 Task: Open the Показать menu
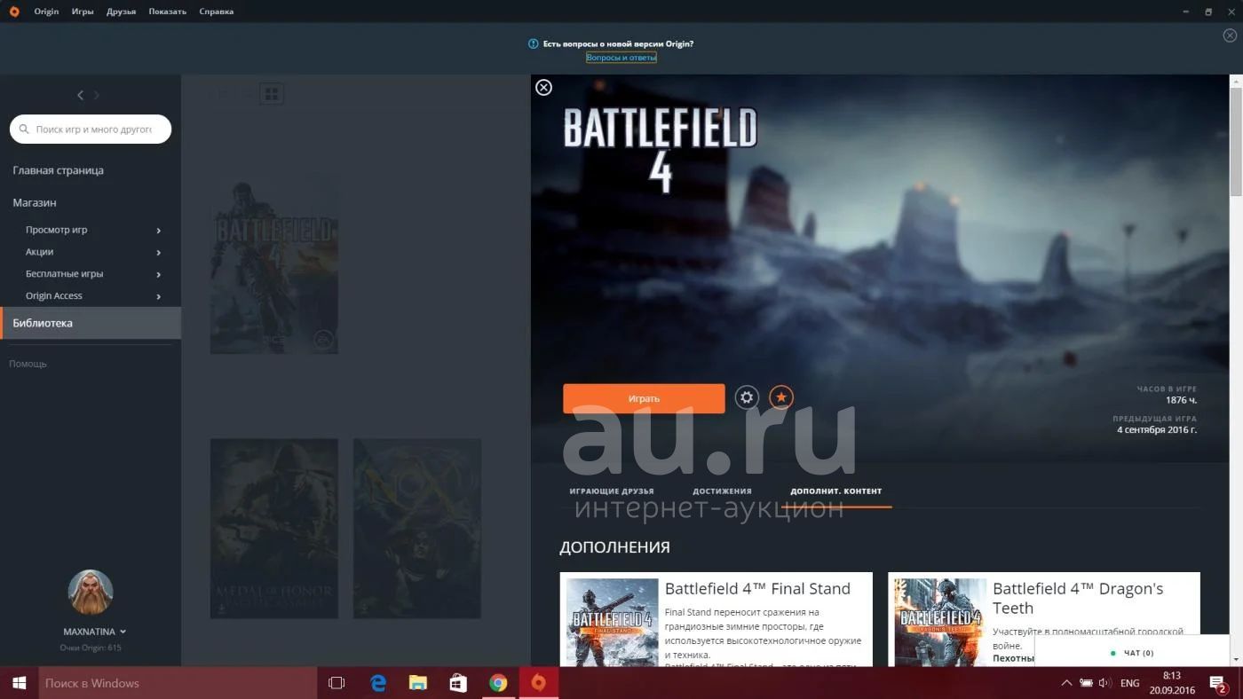(x=168, y=12)
